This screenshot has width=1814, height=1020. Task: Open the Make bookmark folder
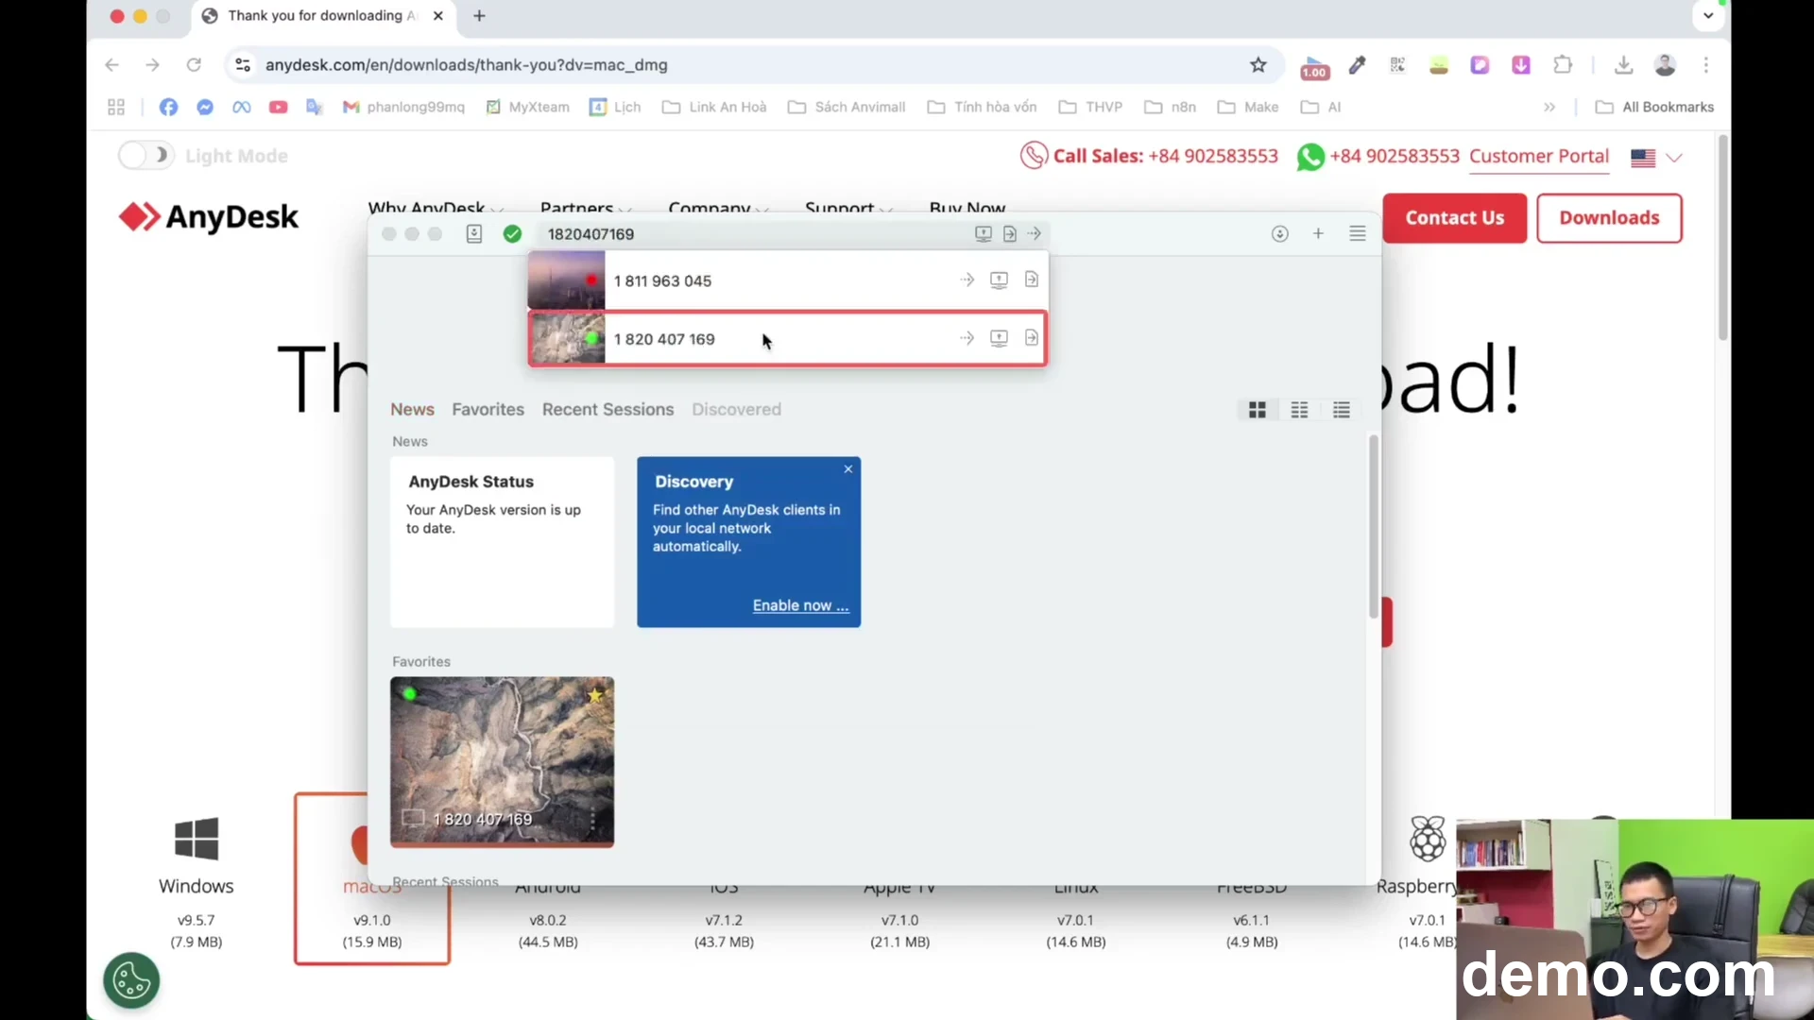(x=1248, y=108)
